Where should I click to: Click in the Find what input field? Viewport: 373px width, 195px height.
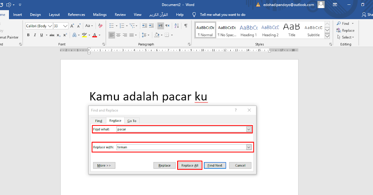182,129
